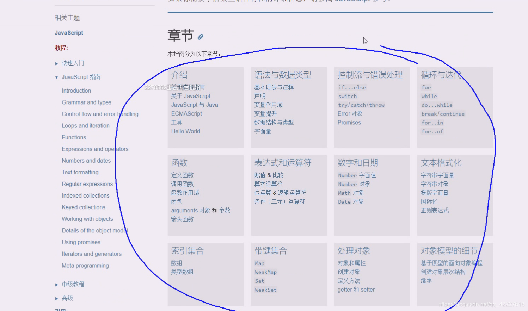
Task: Open the WeakSet link
Action: pos(266,290)
